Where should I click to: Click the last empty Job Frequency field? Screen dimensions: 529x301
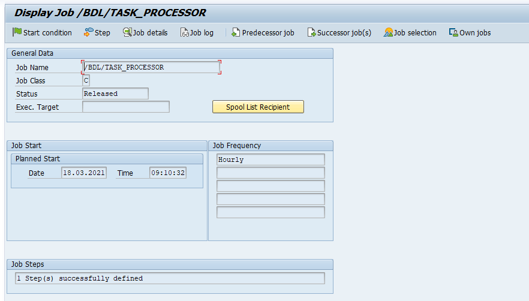270,212
